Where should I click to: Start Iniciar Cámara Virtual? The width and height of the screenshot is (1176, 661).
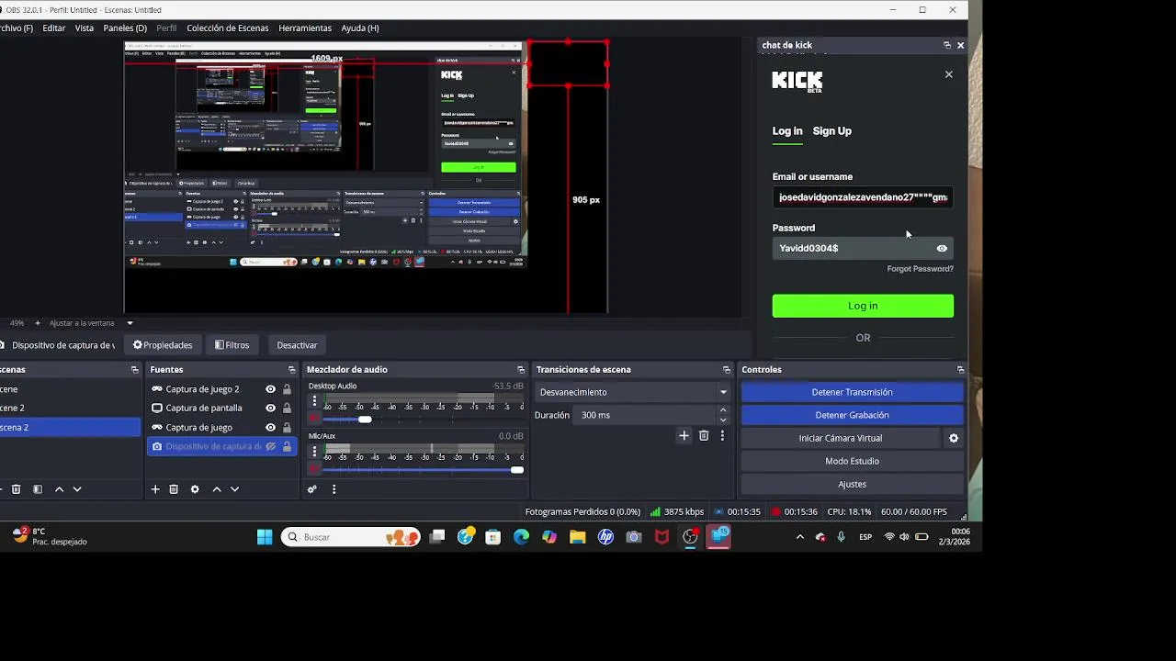click(841, 438)
